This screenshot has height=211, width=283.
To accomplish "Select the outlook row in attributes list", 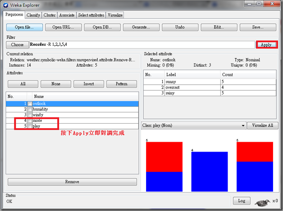I will [x=72, y=104].
